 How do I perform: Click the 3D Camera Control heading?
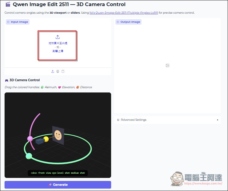(25, 80)
